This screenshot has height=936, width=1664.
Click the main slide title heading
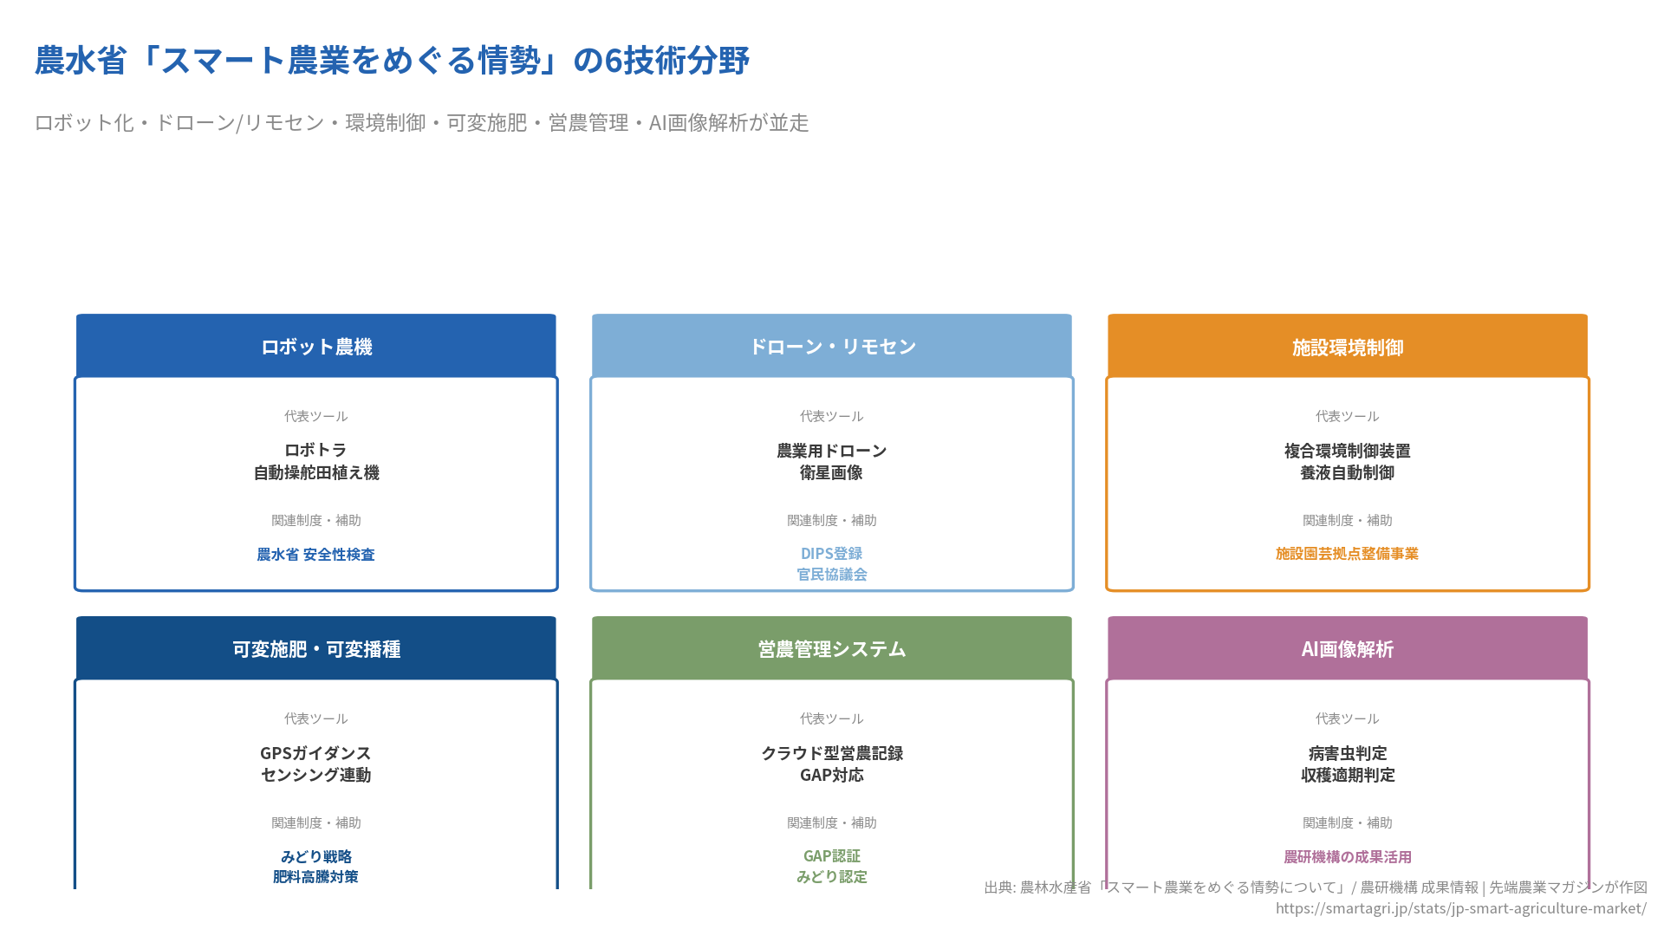pos(392,61)
